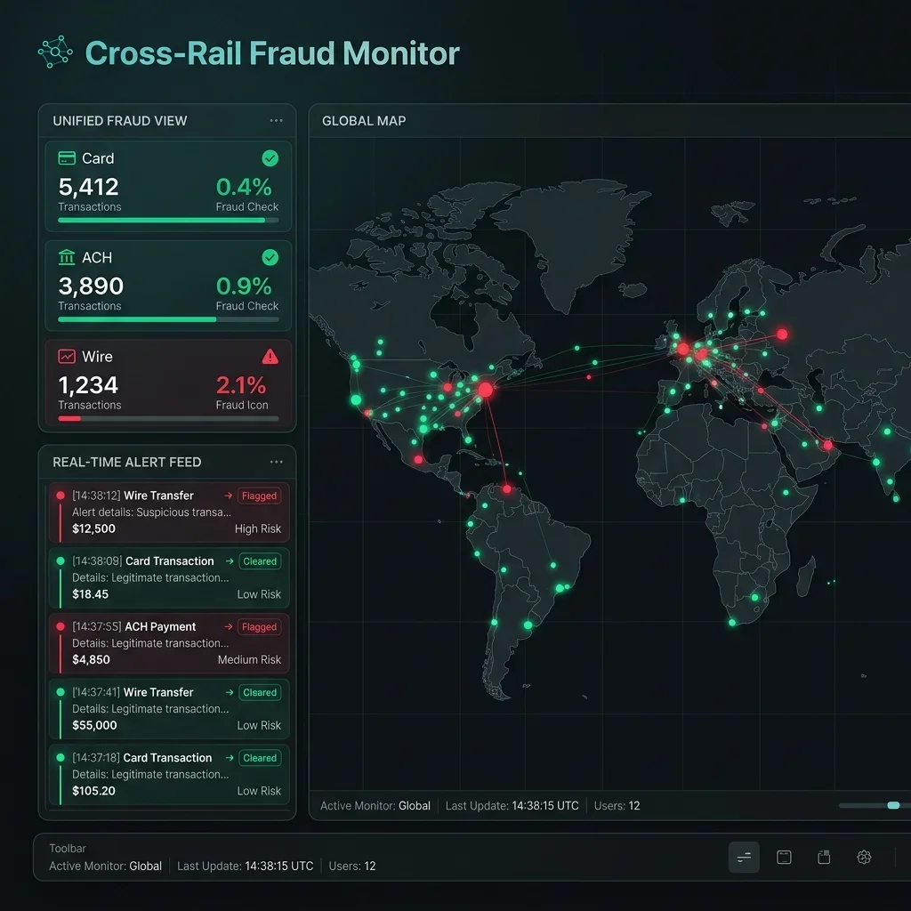The height and width of the screenshot is (911, 911).
Task: Click 'Alert details: Suspicious transa...' text
Action: pyautogui.click(x=151, y=512)
